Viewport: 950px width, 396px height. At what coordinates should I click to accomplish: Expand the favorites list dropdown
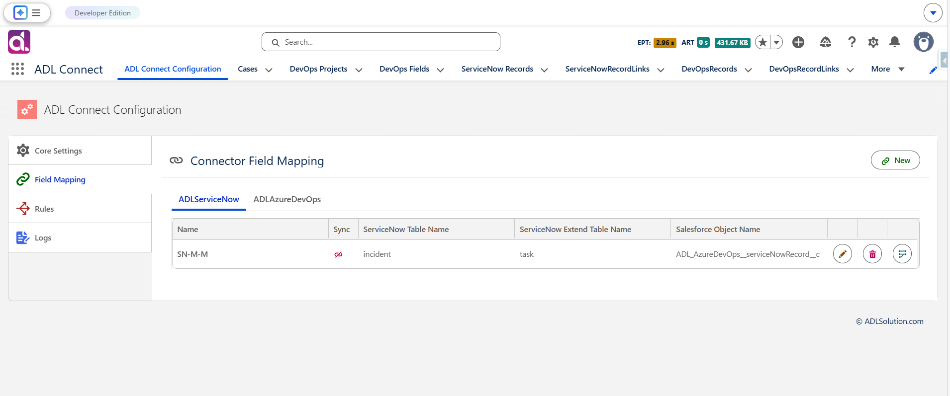776,42
